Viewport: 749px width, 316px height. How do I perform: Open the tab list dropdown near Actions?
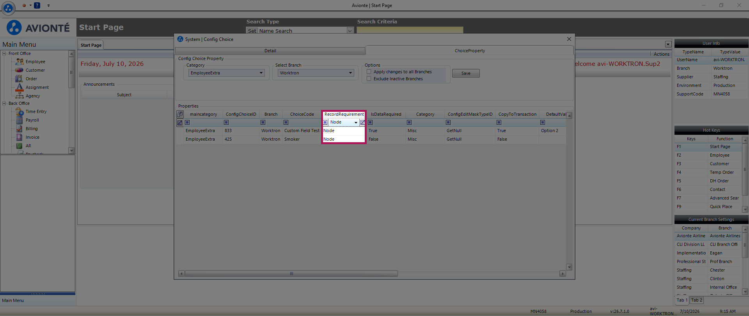[668, 44]
